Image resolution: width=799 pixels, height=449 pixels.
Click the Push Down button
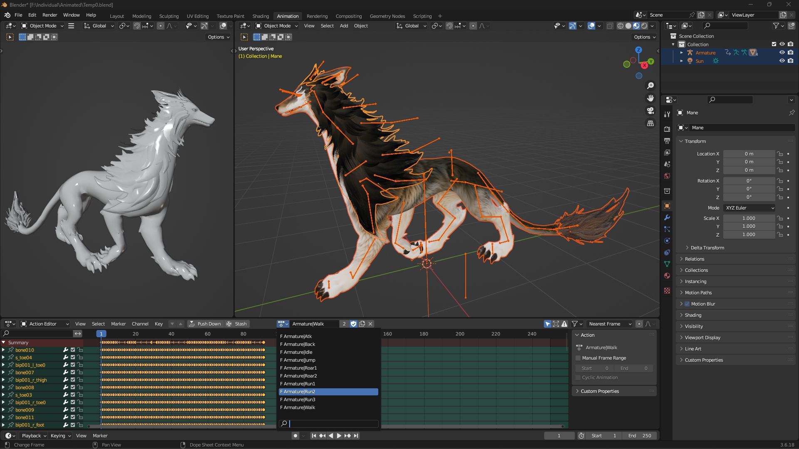205,324
